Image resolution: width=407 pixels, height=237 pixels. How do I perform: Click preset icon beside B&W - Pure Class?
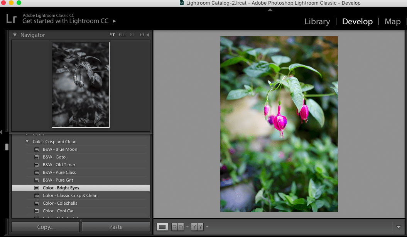tap(37, 173)
